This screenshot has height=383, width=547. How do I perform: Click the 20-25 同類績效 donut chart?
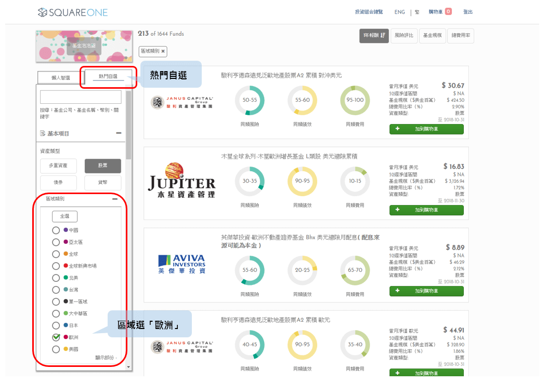click(x=303, y=270)
